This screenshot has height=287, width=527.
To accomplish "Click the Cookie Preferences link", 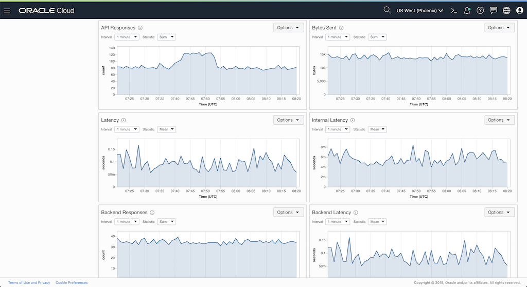I will coord(72,283).
